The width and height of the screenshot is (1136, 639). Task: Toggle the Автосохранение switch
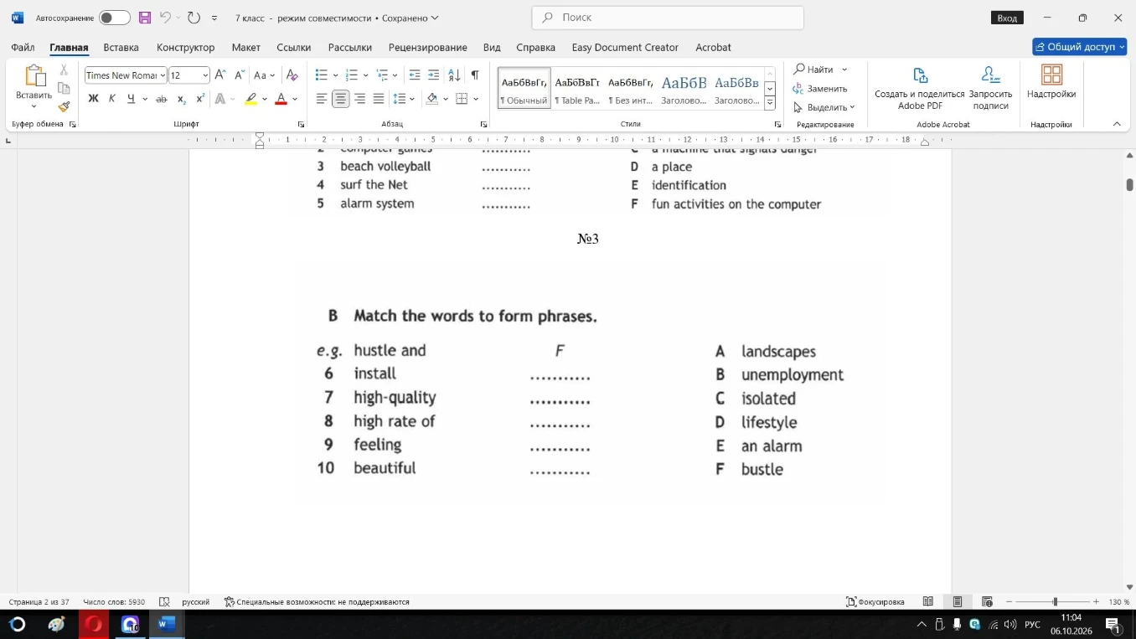pos(114,18)
